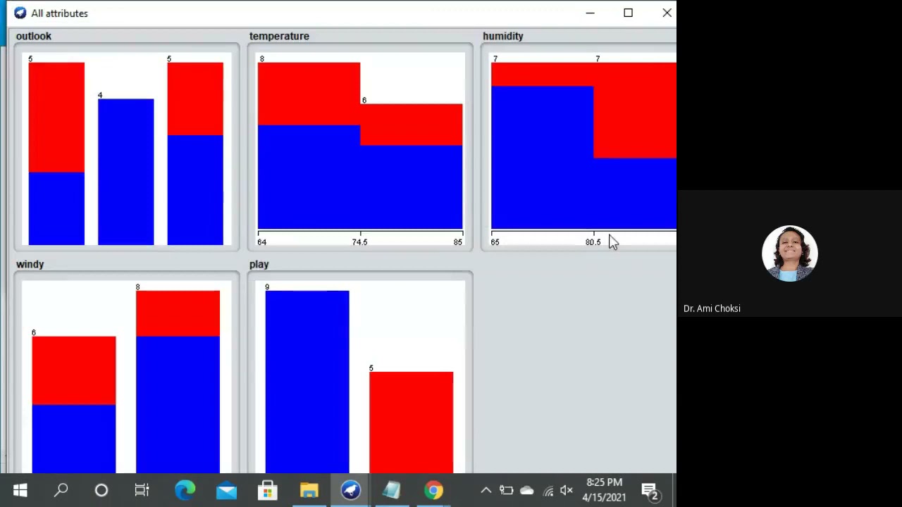Click the muted volume tray icon
This screenshot has height=507, width=902.
(x=567, y=491)
